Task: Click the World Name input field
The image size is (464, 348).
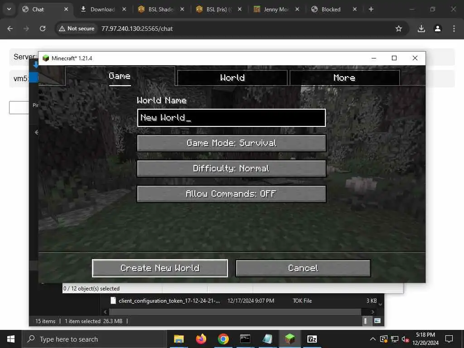Action: click(x=232, y=118)
